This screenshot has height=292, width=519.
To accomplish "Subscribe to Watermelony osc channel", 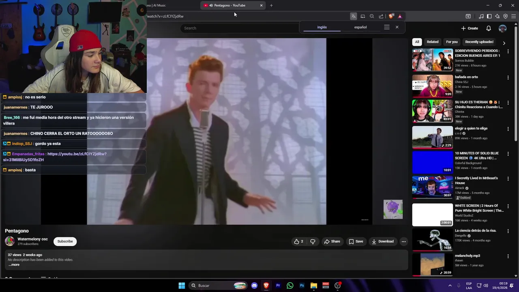I will pyautogui.click(x=65, y=241).
